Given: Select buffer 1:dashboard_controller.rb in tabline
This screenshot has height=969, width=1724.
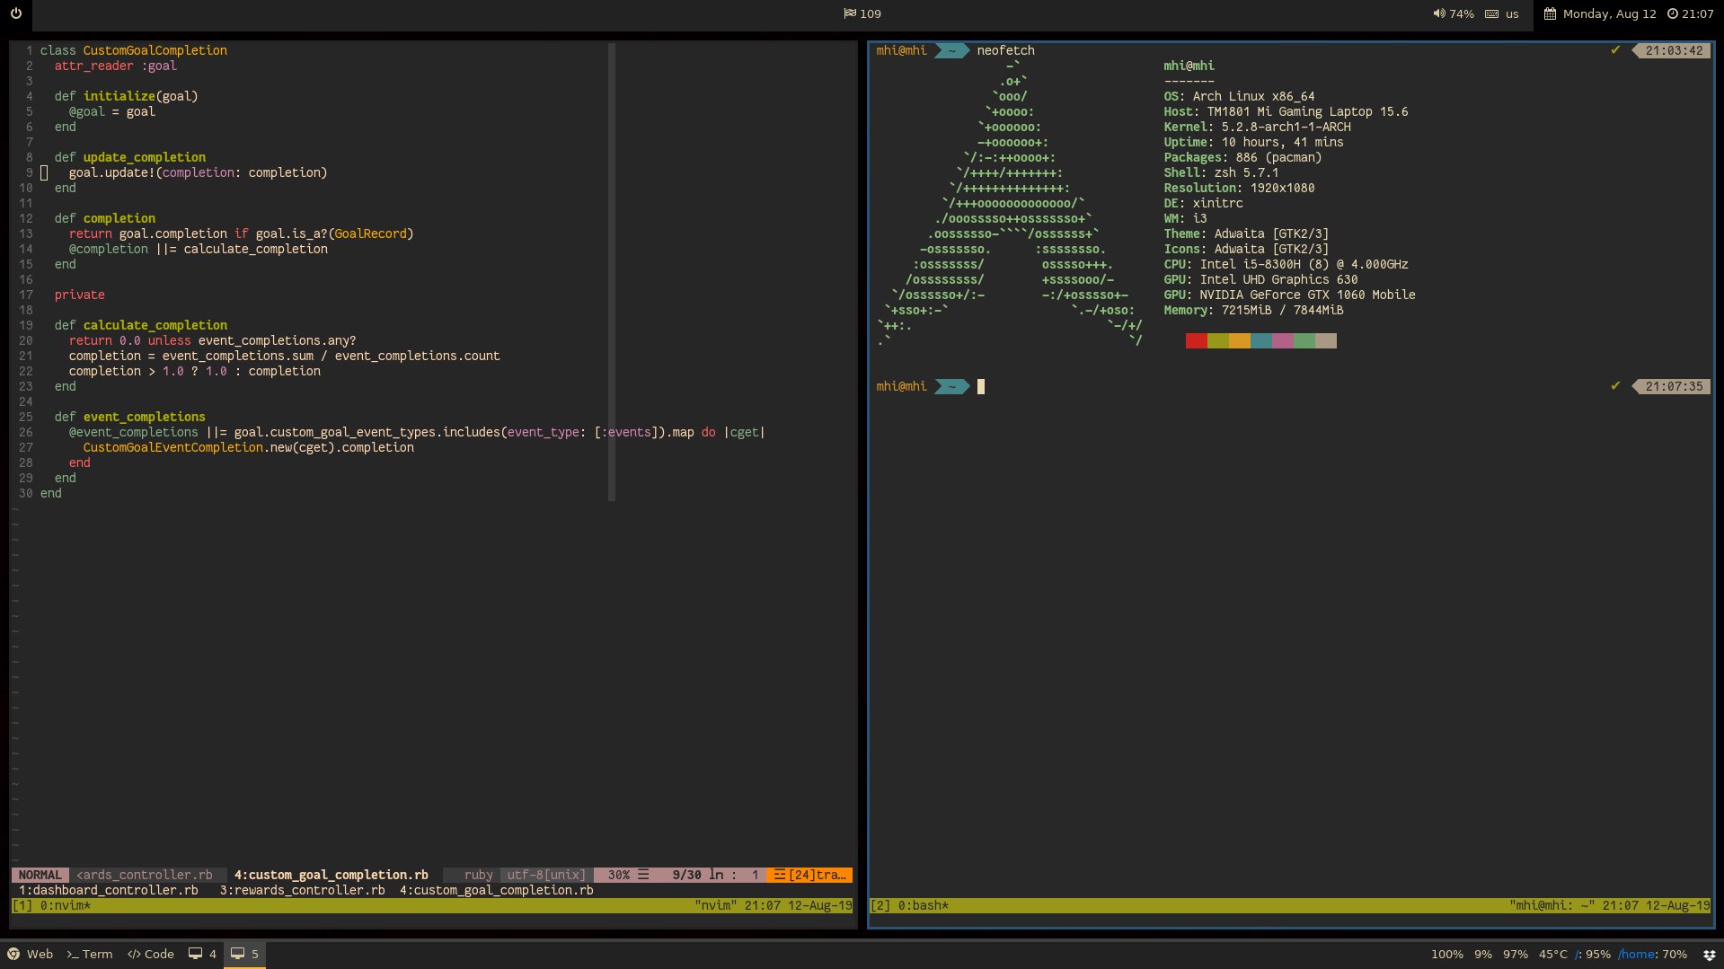Looking at the screenshot, I should coord(108,890).
